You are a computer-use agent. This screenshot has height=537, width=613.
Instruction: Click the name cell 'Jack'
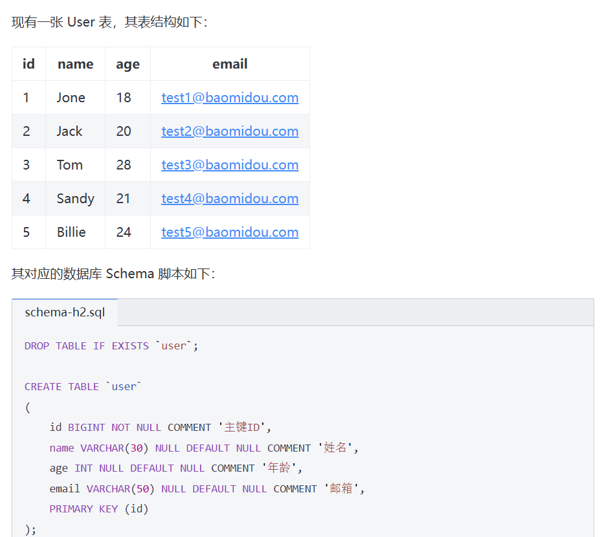76,131
